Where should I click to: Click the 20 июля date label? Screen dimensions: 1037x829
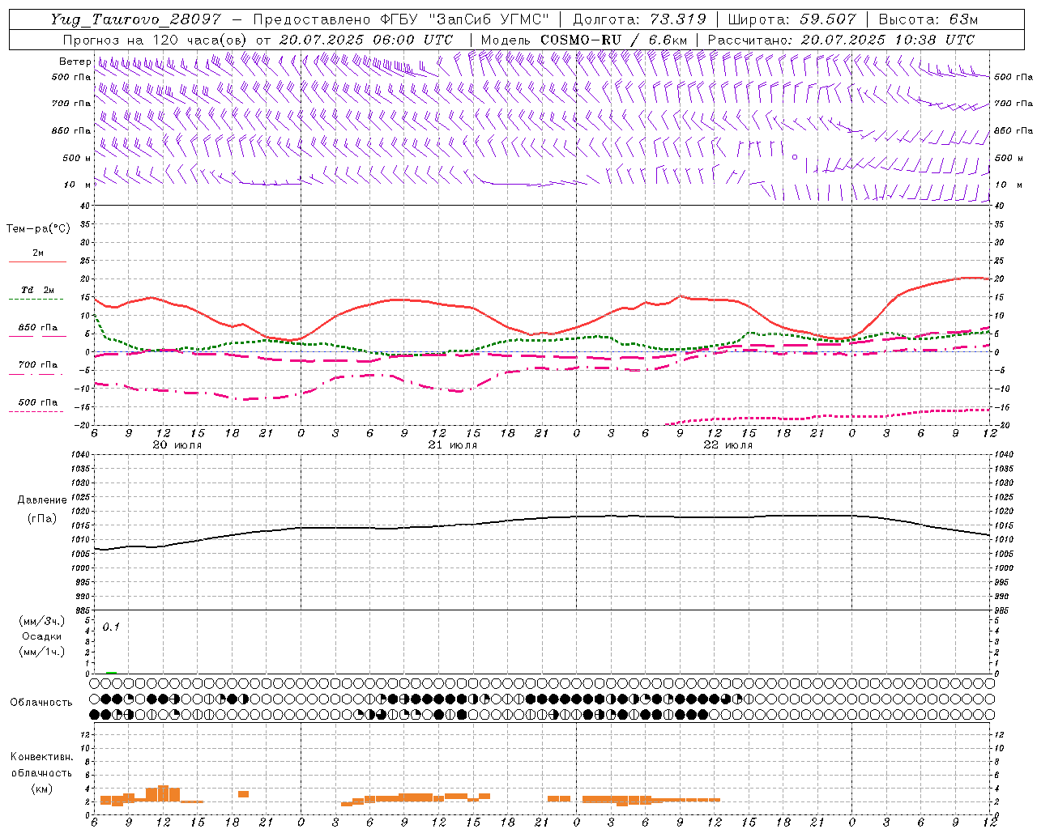[177, 445]
